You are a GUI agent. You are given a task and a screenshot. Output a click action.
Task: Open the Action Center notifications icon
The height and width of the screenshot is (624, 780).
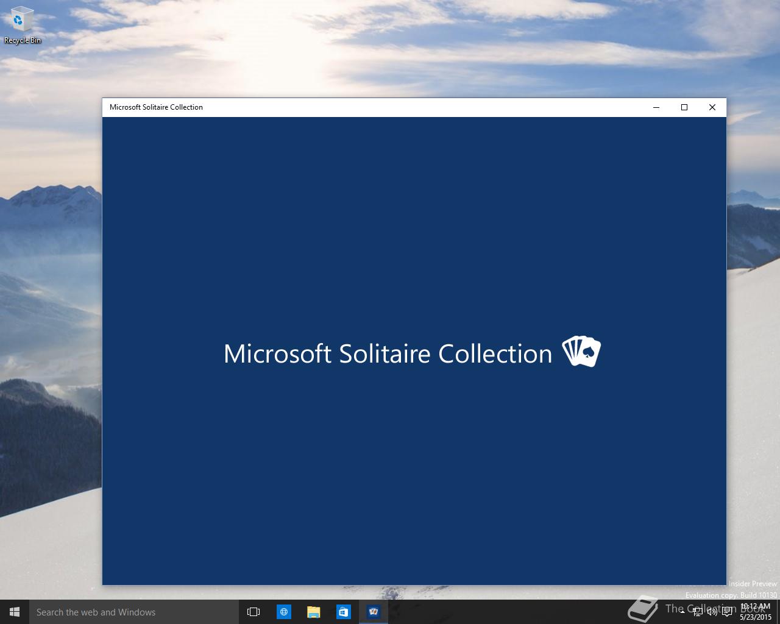[x=727, y=612]
